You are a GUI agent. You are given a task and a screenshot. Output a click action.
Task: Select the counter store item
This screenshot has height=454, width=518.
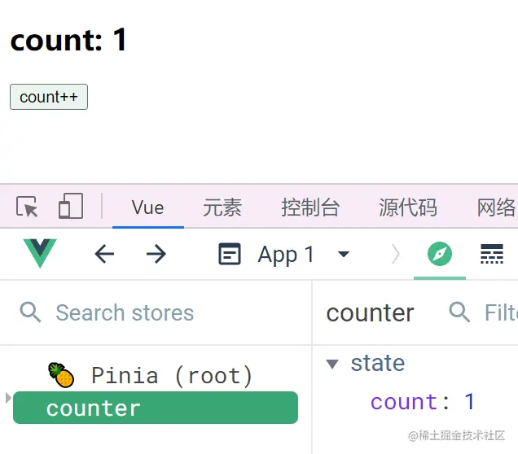point(156,408)
